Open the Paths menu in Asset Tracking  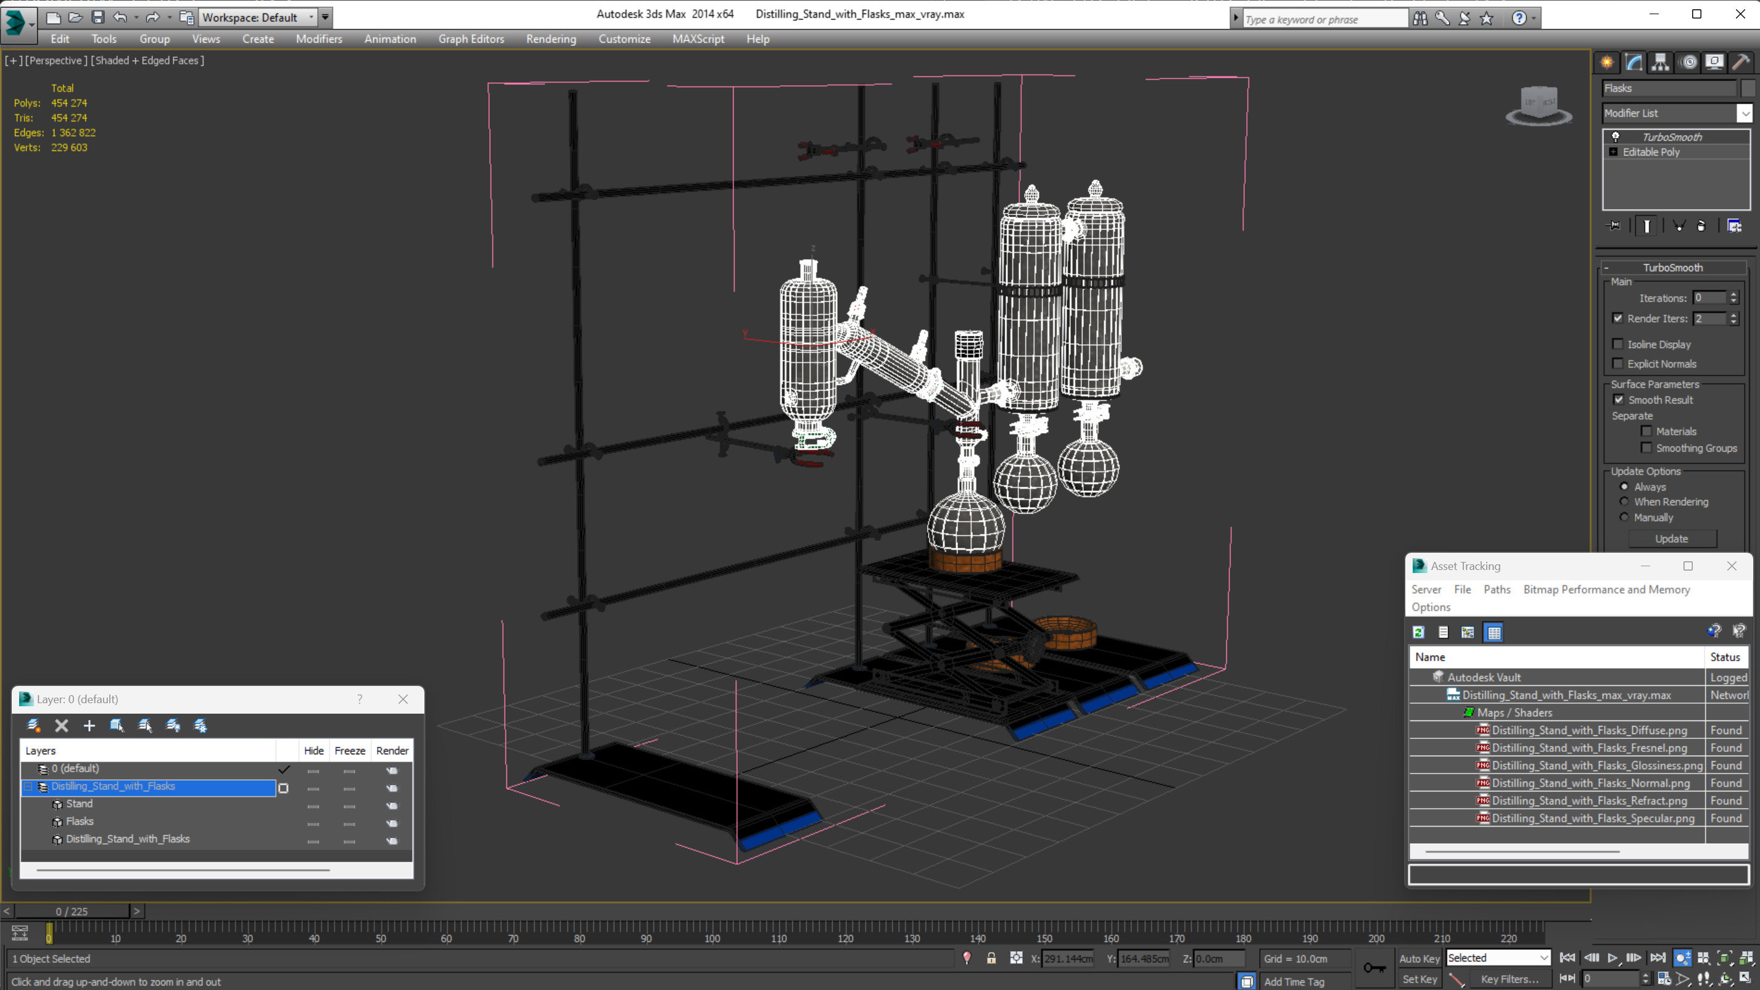pos(1496,589)
